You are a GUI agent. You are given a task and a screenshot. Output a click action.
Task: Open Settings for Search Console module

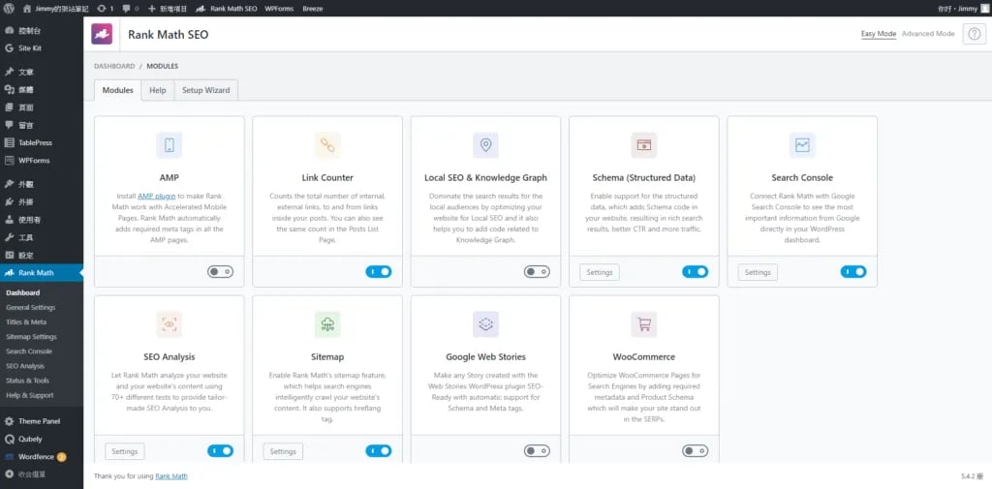point(758,273)
